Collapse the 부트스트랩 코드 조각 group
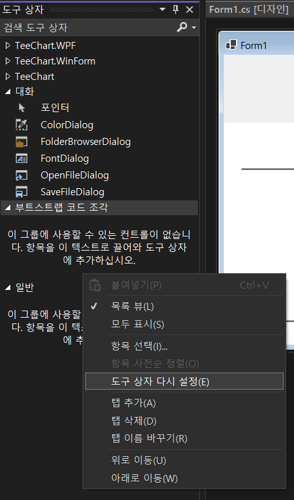Viewport: 294px width, 500px height. click(x=8, y=207)
